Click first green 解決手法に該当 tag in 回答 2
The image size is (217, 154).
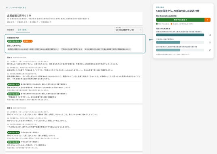point(14,133)
